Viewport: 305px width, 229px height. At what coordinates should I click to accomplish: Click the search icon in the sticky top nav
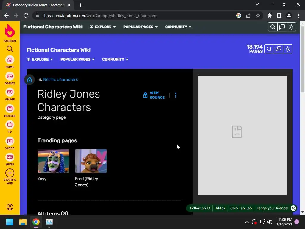tap(273, 27)
